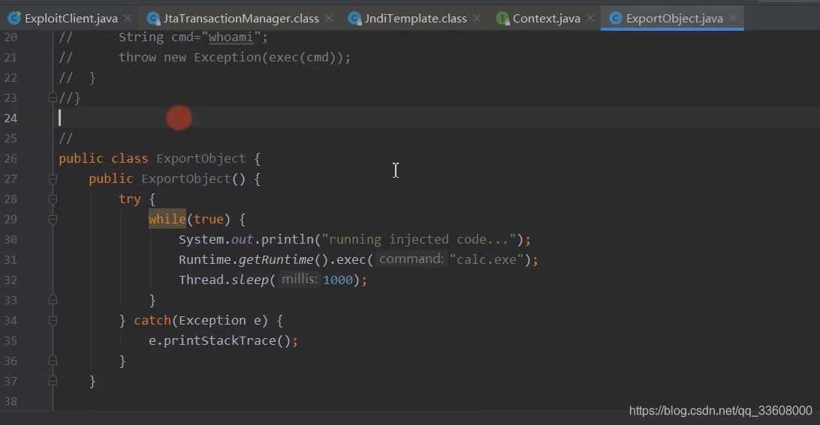Click the "running injected code..." string
This screenshot has width=820, height=425.
[x=419, y=239]
